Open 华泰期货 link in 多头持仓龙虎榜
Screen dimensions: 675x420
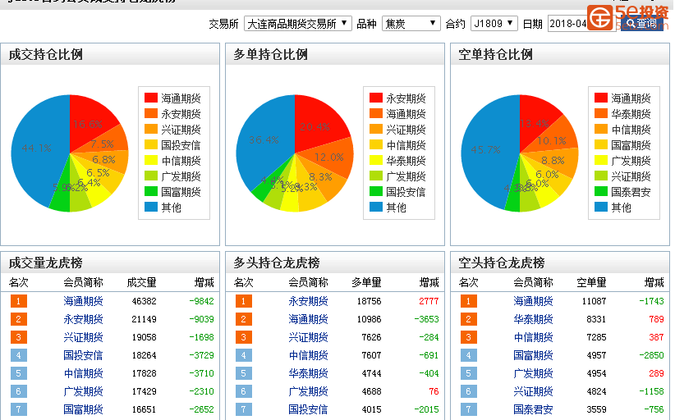click(x=308, y=373)
